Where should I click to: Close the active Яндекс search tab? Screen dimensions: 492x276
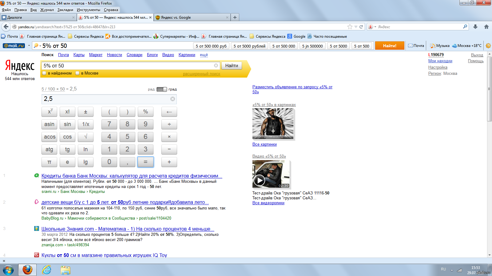tap(150, 17)
